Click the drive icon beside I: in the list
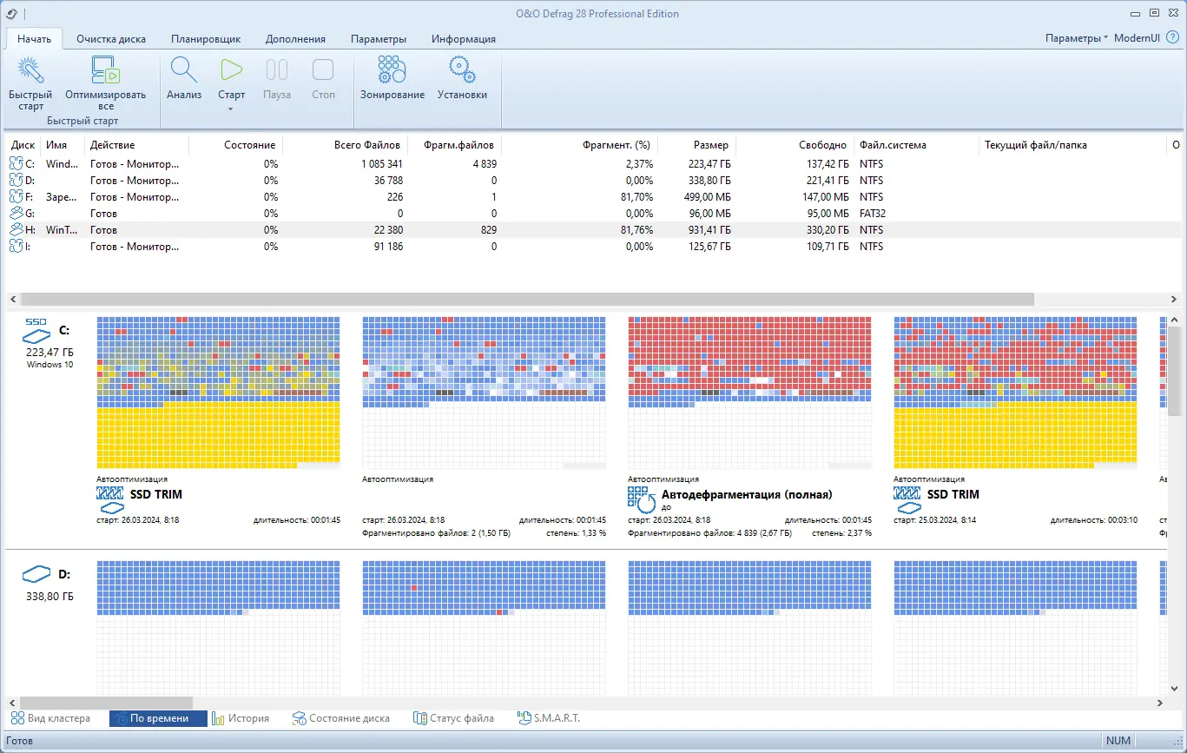This screenshot has width=1187, height=753. 16,247
